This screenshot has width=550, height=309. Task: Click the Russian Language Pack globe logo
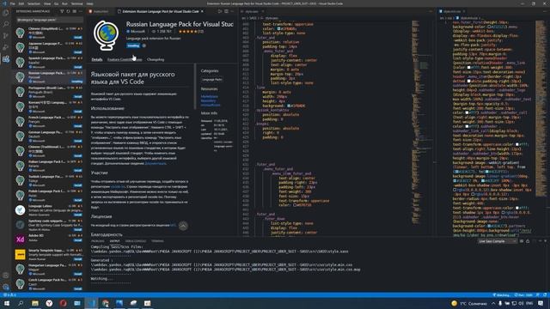pos(106,35)
